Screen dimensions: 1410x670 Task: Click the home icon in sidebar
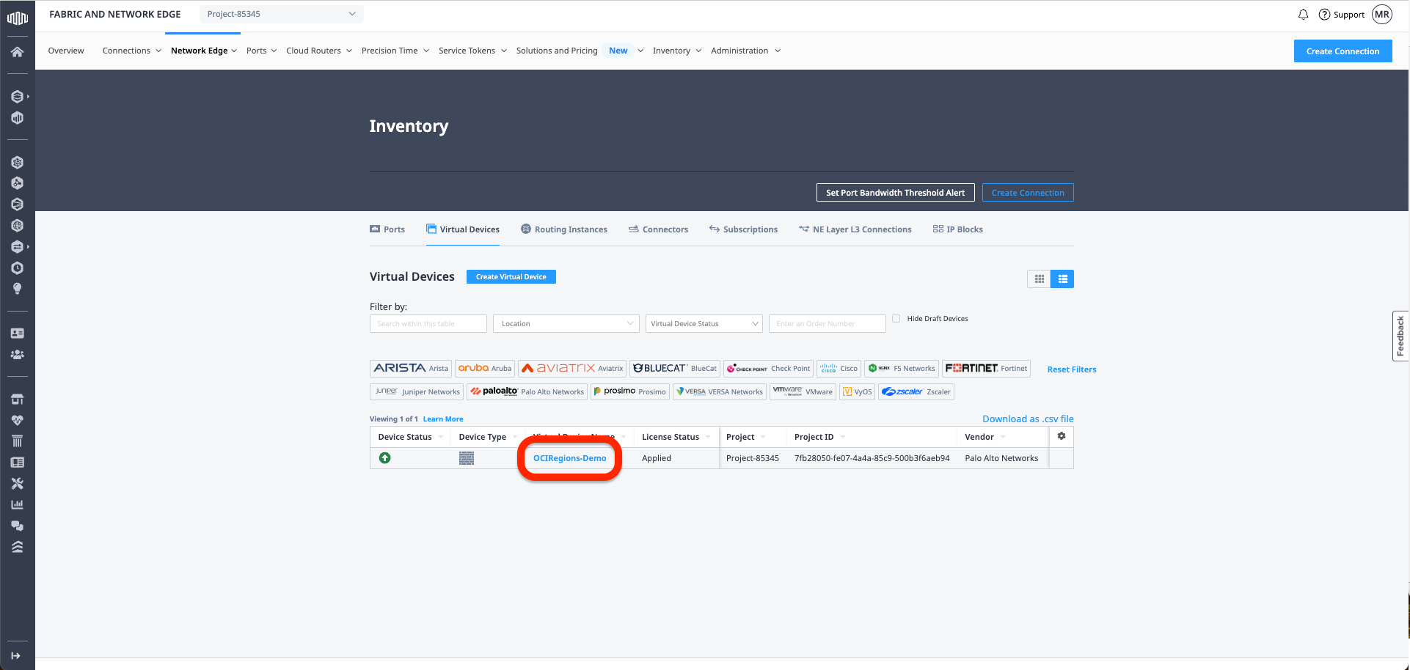click(x=18, y=52)
